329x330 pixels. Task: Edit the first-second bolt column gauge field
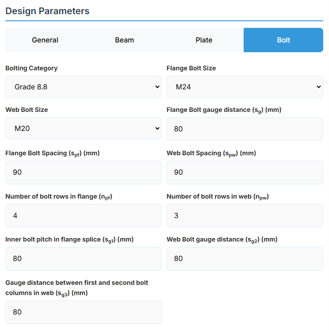84,312
